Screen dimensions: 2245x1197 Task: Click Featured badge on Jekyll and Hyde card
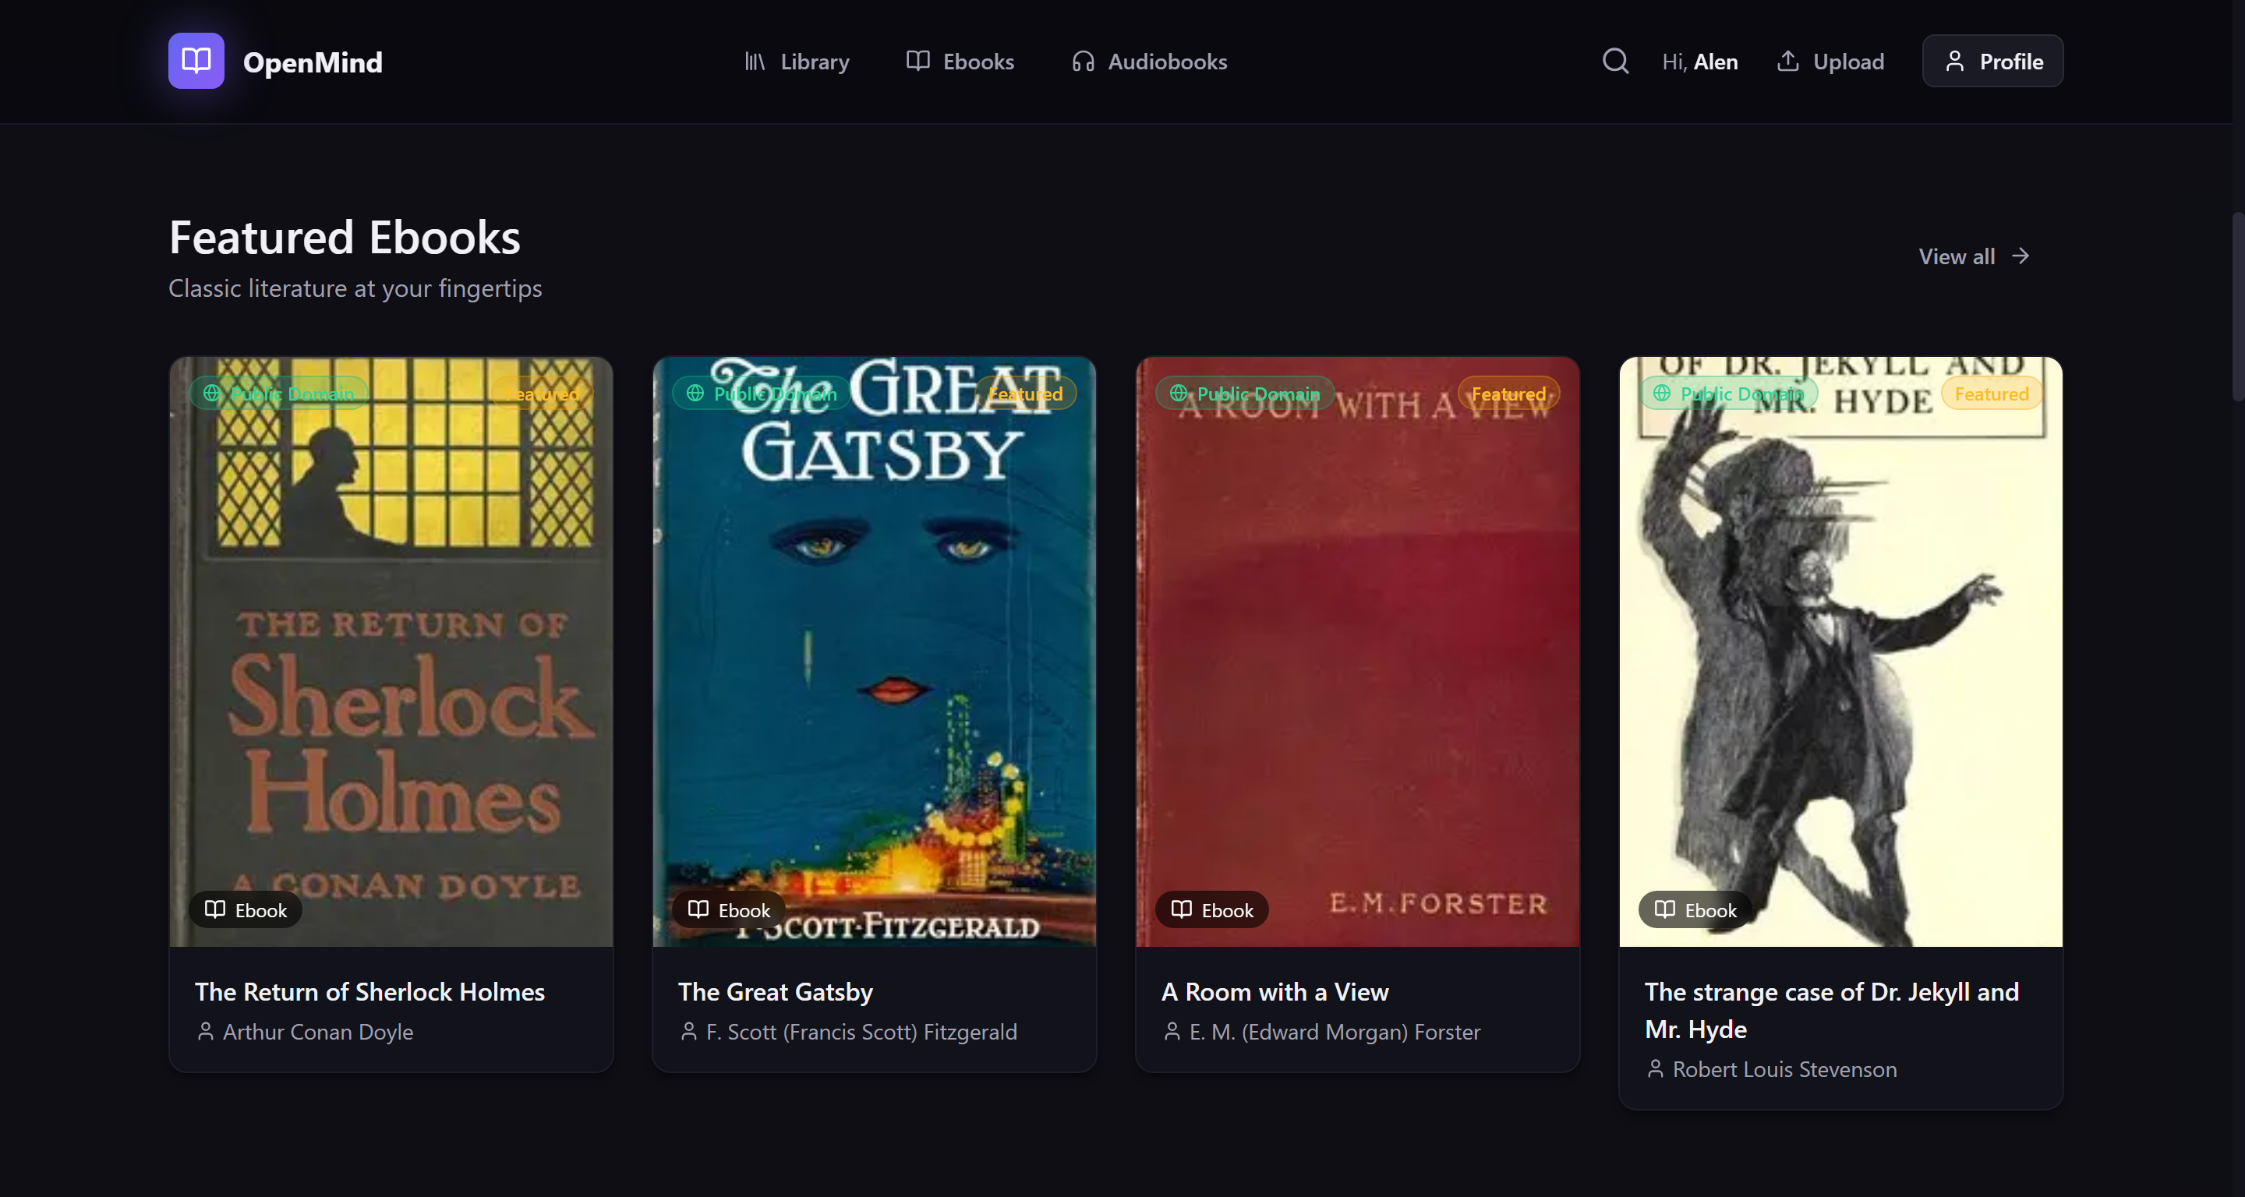pos(1992,394)
